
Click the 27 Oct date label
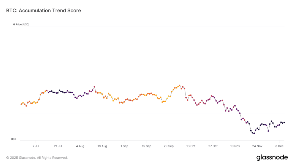point(213,146)
